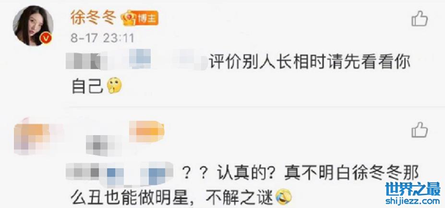
Task: Click the word 自己 in the top comment
Action: pos(87,86)
